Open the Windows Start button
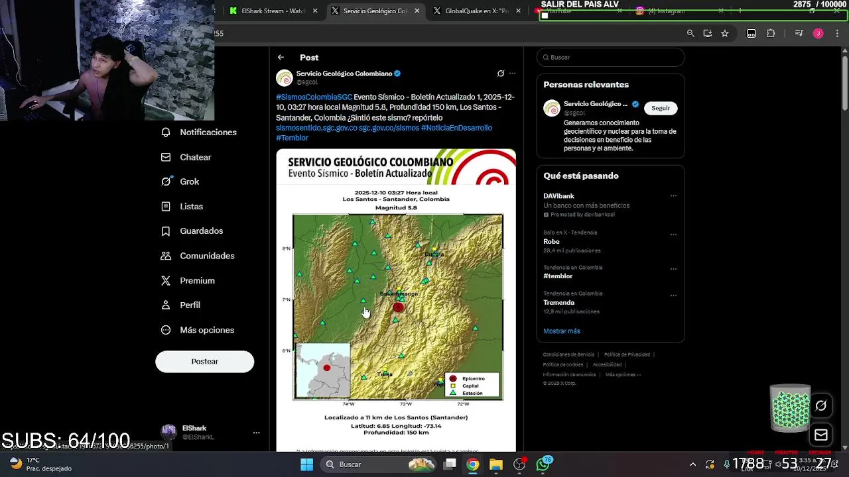Viewport: 849px width, 477px height. pyautogui.click(x=306, y=464)
